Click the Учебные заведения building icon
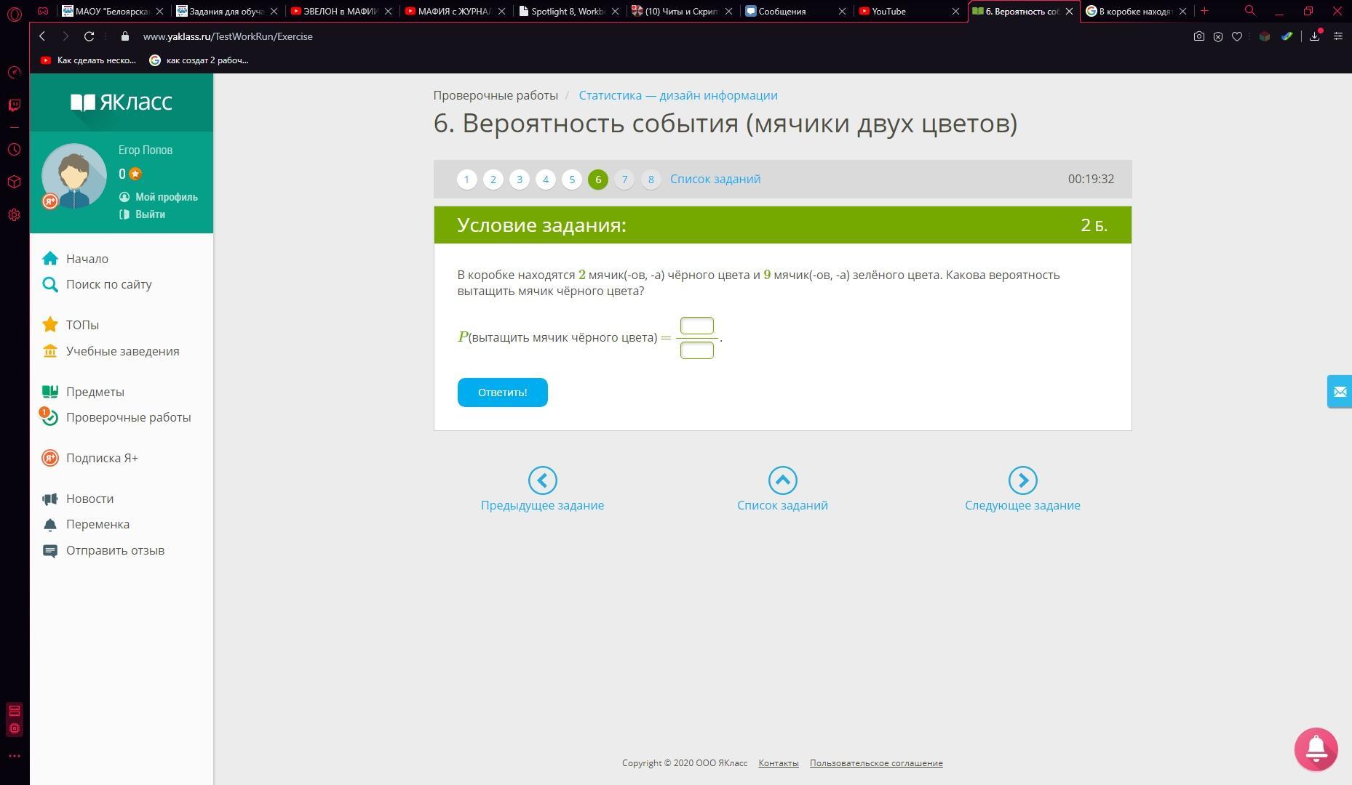1352x785 pixels. 50,351
